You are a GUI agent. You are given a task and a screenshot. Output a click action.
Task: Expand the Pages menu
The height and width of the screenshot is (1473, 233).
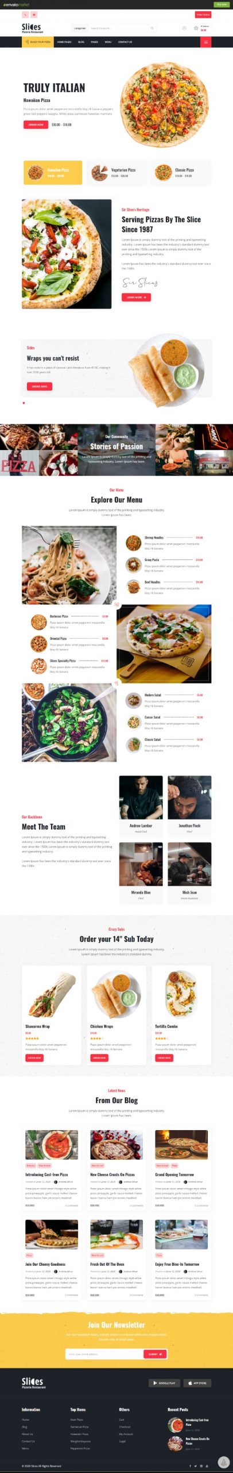(94, 42)
